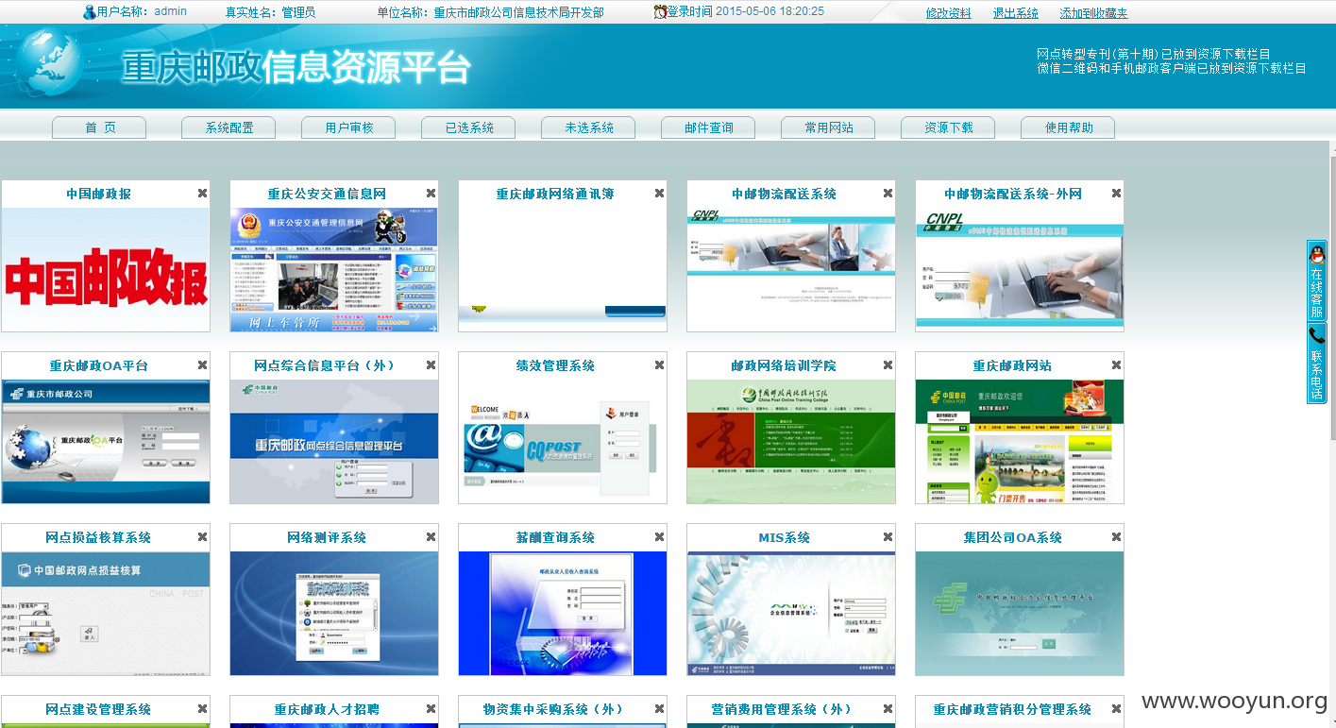
Task: Open the 邮件查询 tab
Action: 708,127
